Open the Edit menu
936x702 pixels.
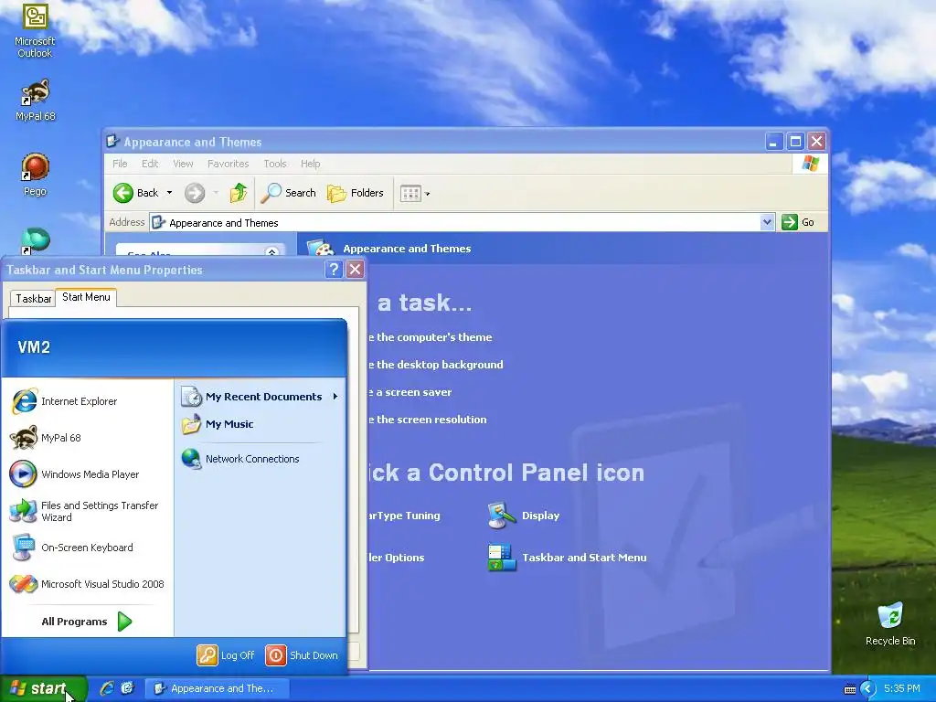pos(150,164)
